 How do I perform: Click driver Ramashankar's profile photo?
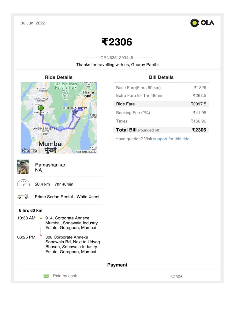click(23, 167)
